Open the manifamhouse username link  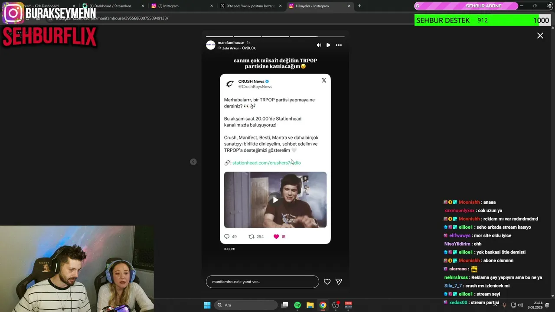pos(231,42)
